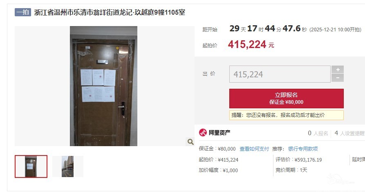Select the building exterior thumbnail
The image size is (365, 195).
point(67,167)
